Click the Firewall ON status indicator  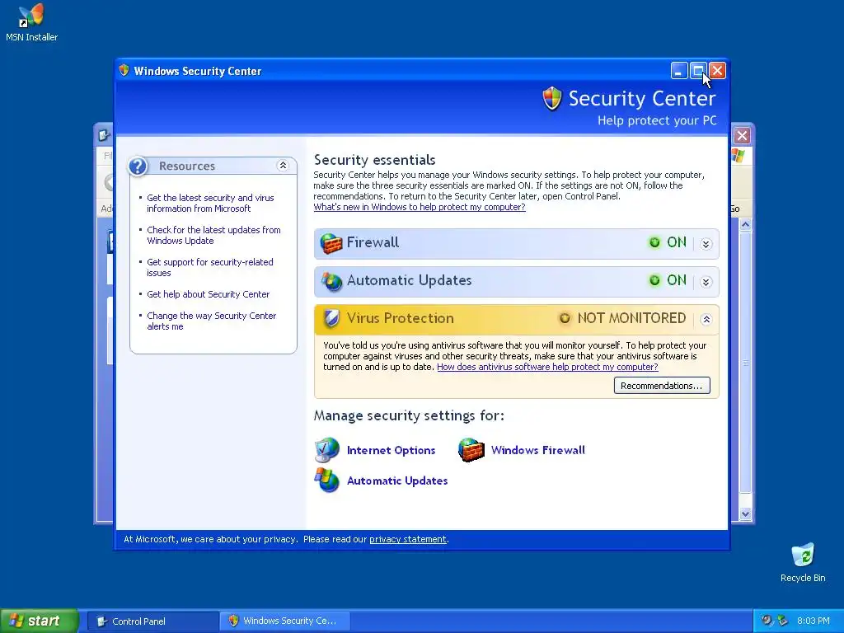click(668, 242)
